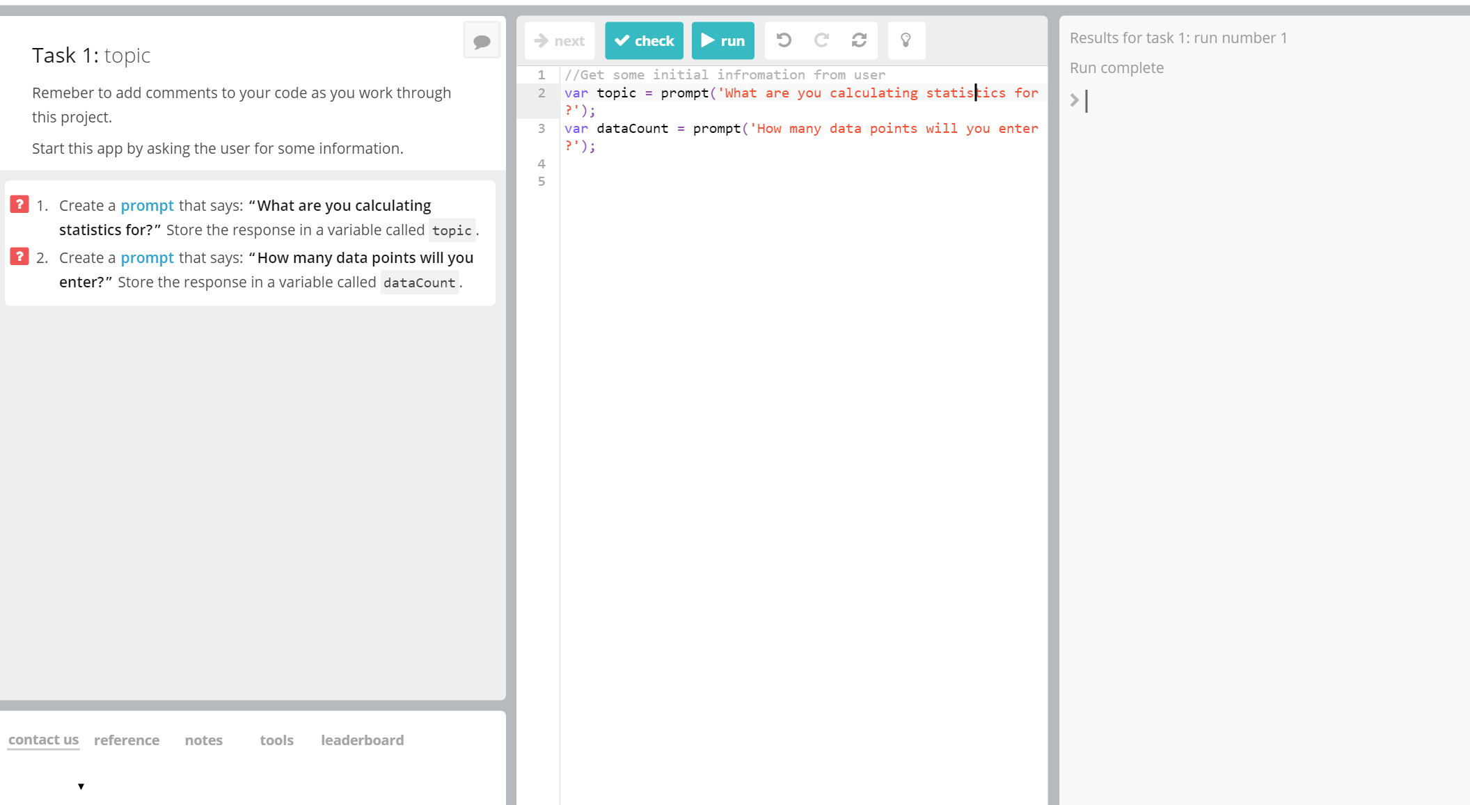Image resolution: width=1470 pixels, height=805 pixels.
Task: Click the red question mark for step 1
Action: tap(19, 205)
